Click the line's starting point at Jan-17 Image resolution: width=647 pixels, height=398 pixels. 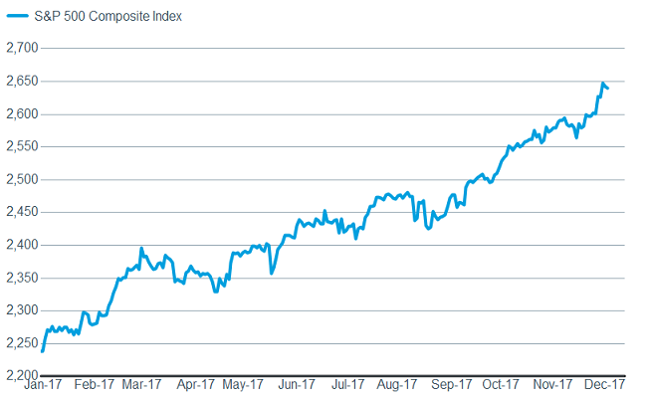42,350
